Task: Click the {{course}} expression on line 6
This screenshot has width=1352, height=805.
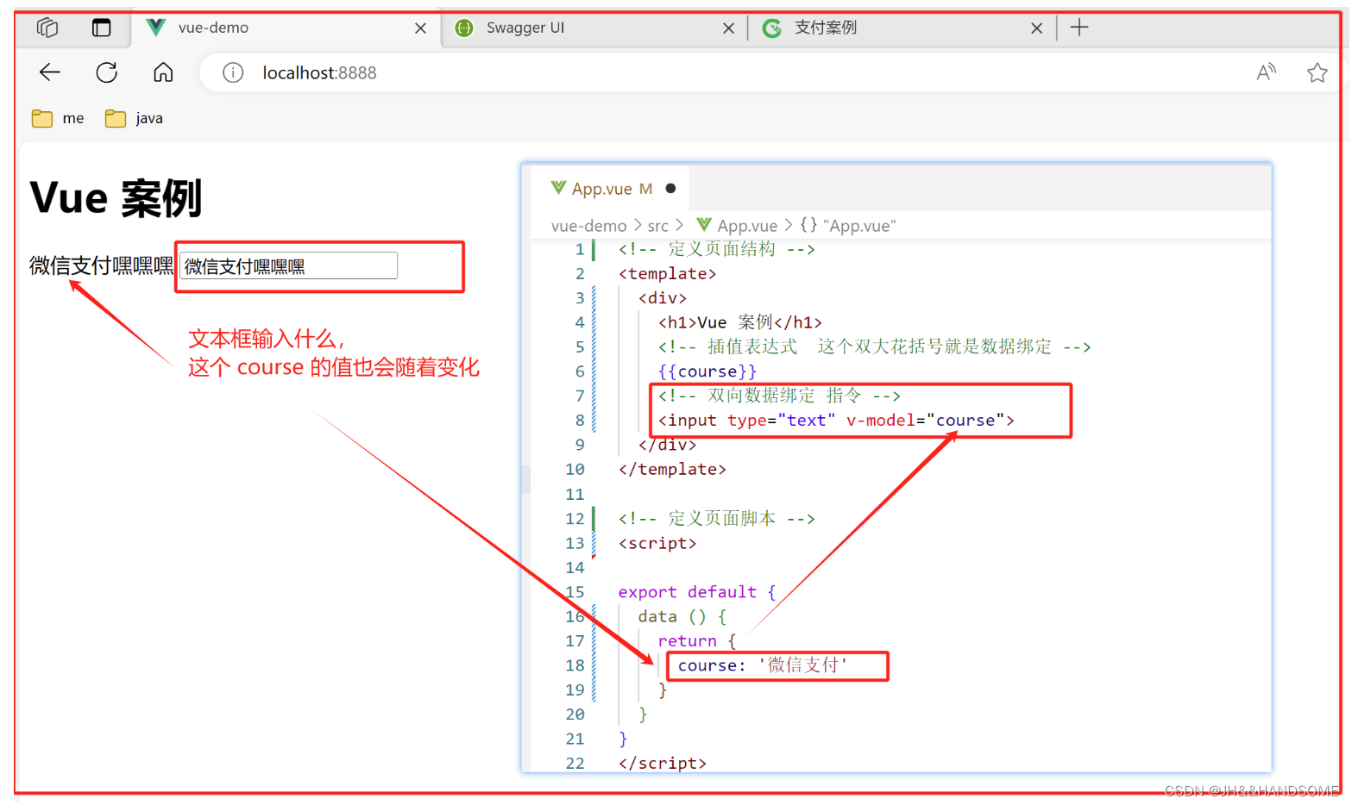Action: pos(707,371)
